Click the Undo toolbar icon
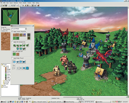The width and height of the screenshot is (129, 103). click(x=17, y=5)
